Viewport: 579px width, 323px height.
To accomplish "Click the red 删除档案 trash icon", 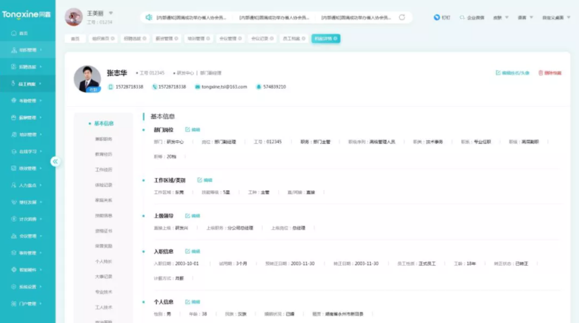I will [x=541, y=73].
